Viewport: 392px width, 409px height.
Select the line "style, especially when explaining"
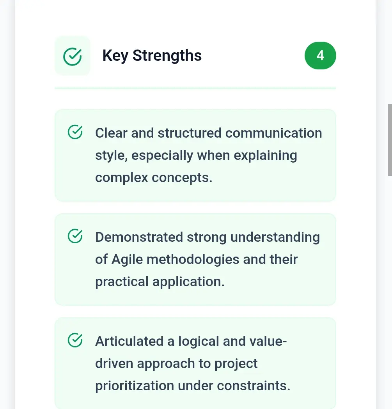click(x=196, y=155)
